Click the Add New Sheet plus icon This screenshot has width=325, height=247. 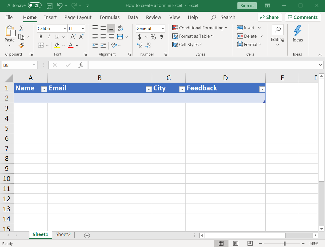(x=87, y=235)
